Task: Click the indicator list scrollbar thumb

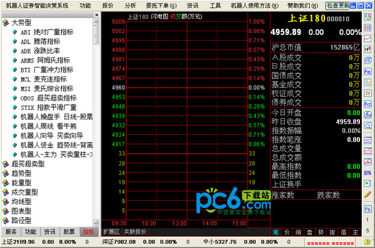Action: [x=96, y=35]
